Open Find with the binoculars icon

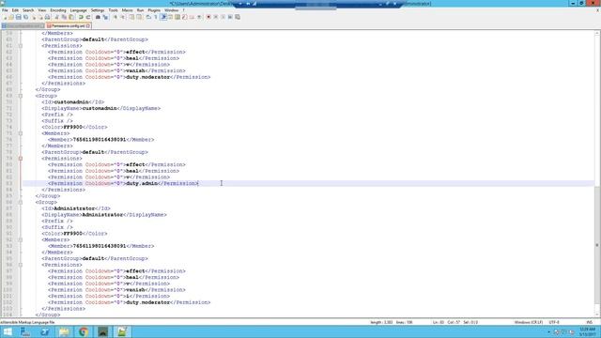pos(98,17)
